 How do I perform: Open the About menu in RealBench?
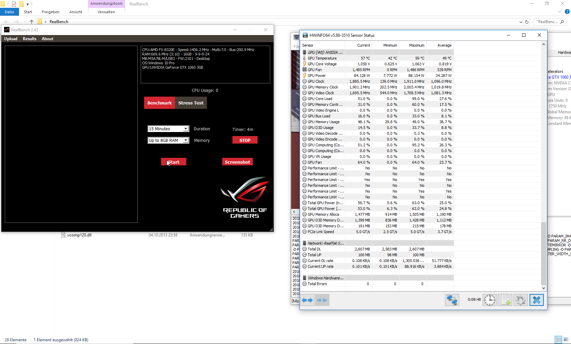pos(48,39)
